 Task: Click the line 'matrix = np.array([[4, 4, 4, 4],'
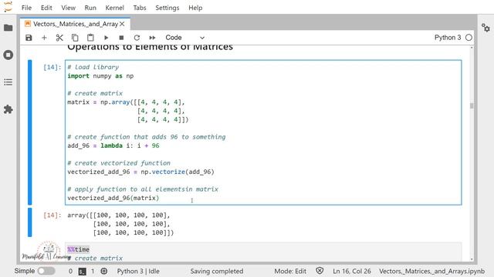[126, 102]
